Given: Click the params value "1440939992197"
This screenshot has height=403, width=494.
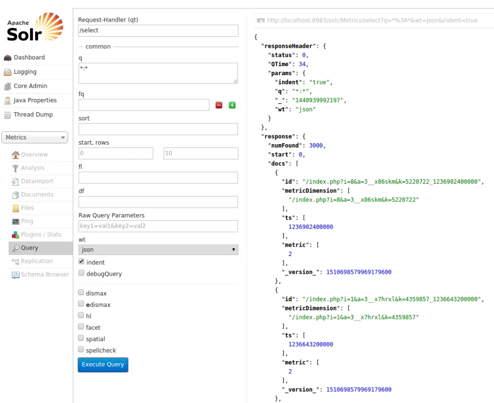Looking at the screenshot, I should tap(317, 100).
